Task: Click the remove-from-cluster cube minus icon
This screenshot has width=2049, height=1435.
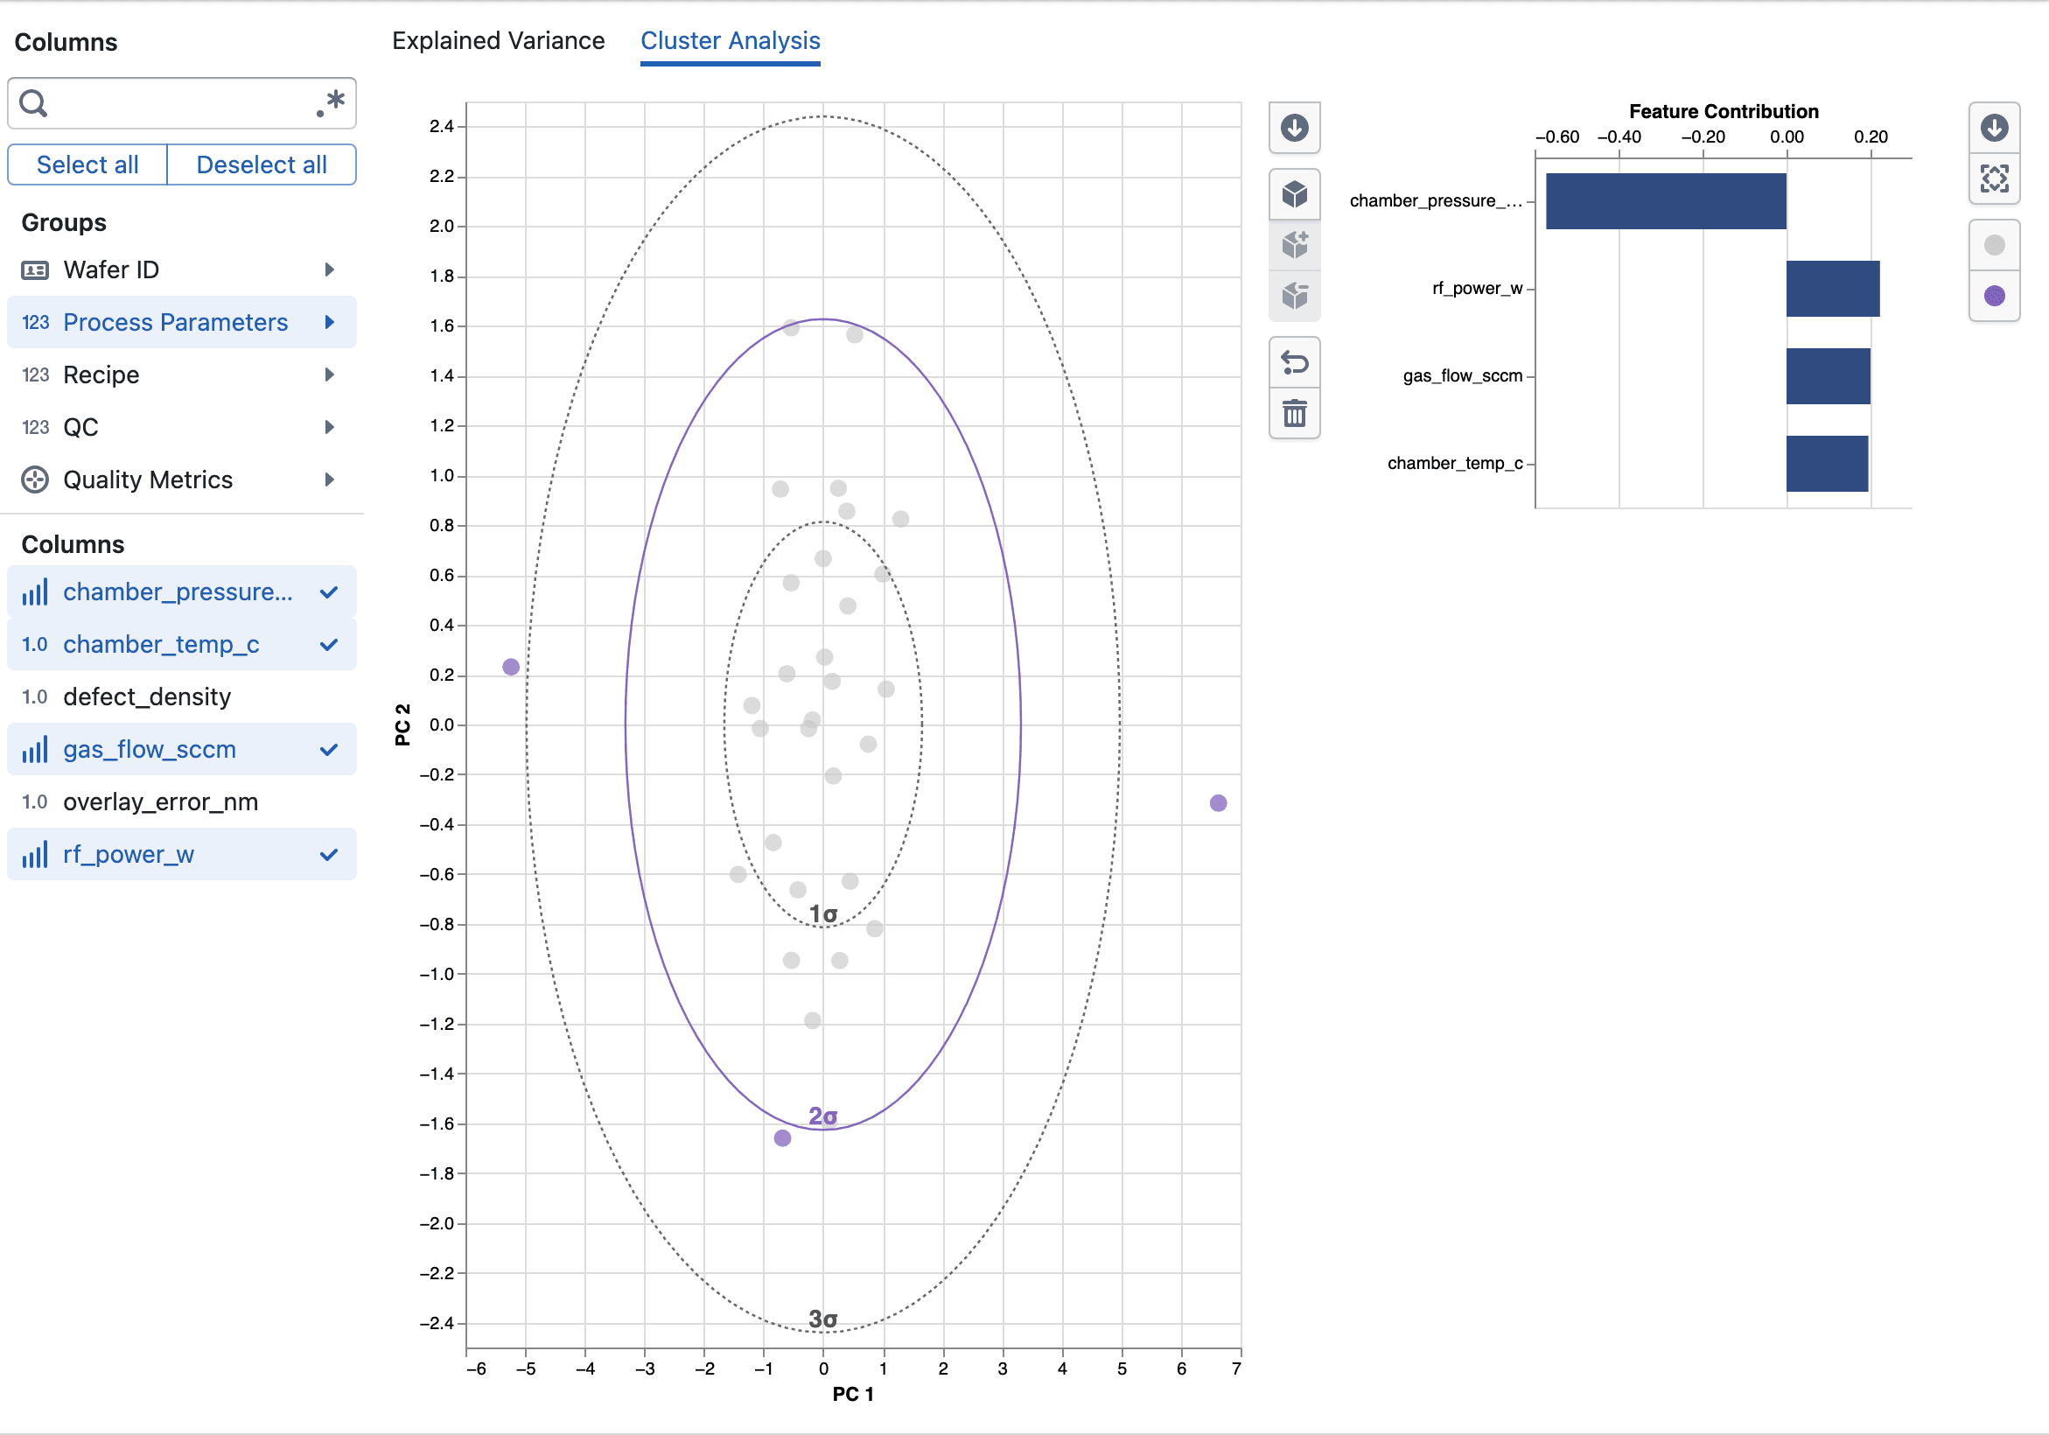Action: pyautogui.click(x=1294, y=296)
